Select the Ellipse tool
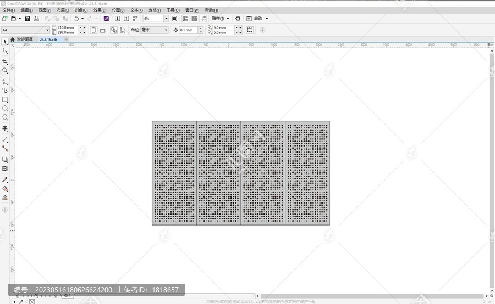 click(x=5, y=108)
